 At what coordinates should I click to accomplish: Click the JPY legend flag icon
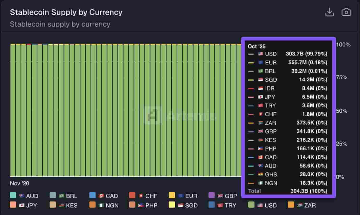(x=22, y=205)
